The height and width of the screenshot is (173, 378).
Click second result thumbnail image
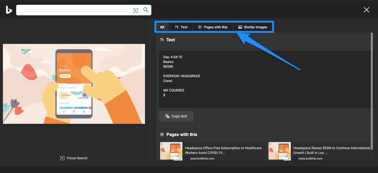279,151
